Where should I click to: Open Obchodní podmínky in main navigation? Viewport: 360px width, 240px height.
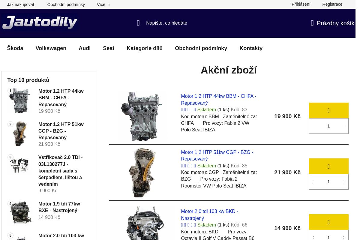click(x=201, y=48)
